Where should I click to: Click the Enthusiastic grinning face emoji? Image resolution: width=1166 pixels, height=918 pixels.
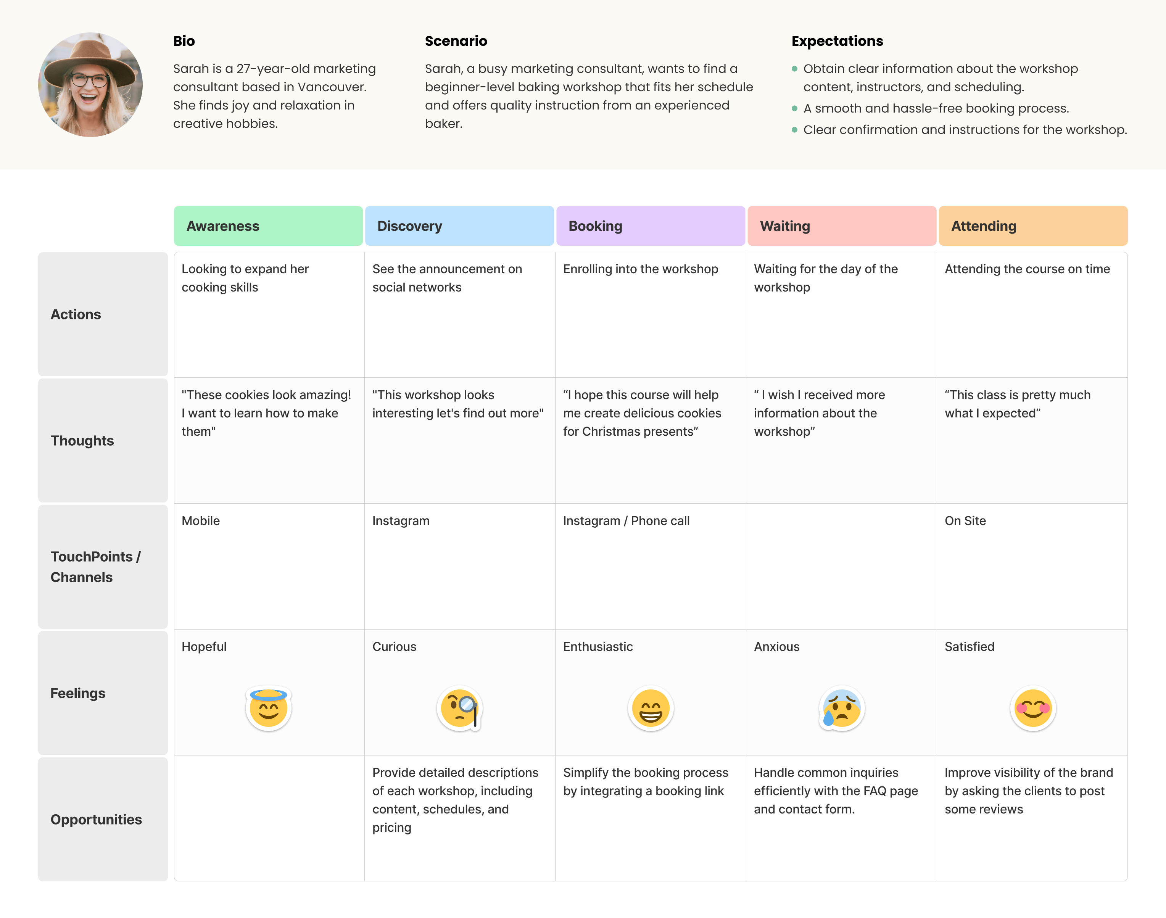pyautogui.click(x=650, y=708)
